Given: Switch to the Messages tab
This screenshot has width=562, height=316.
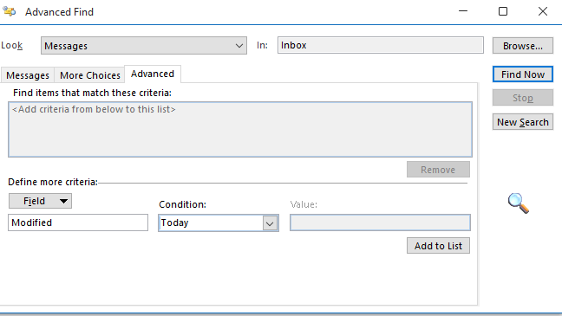Looking at the screenshot, I should [28, 75].
